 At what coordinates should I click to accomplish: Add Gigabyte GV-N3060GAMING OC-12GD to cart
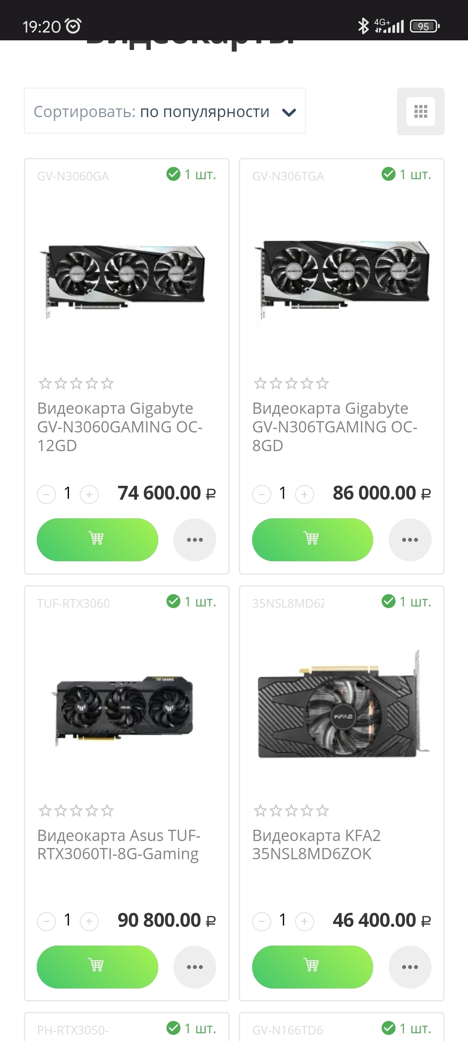coord(97,539)
